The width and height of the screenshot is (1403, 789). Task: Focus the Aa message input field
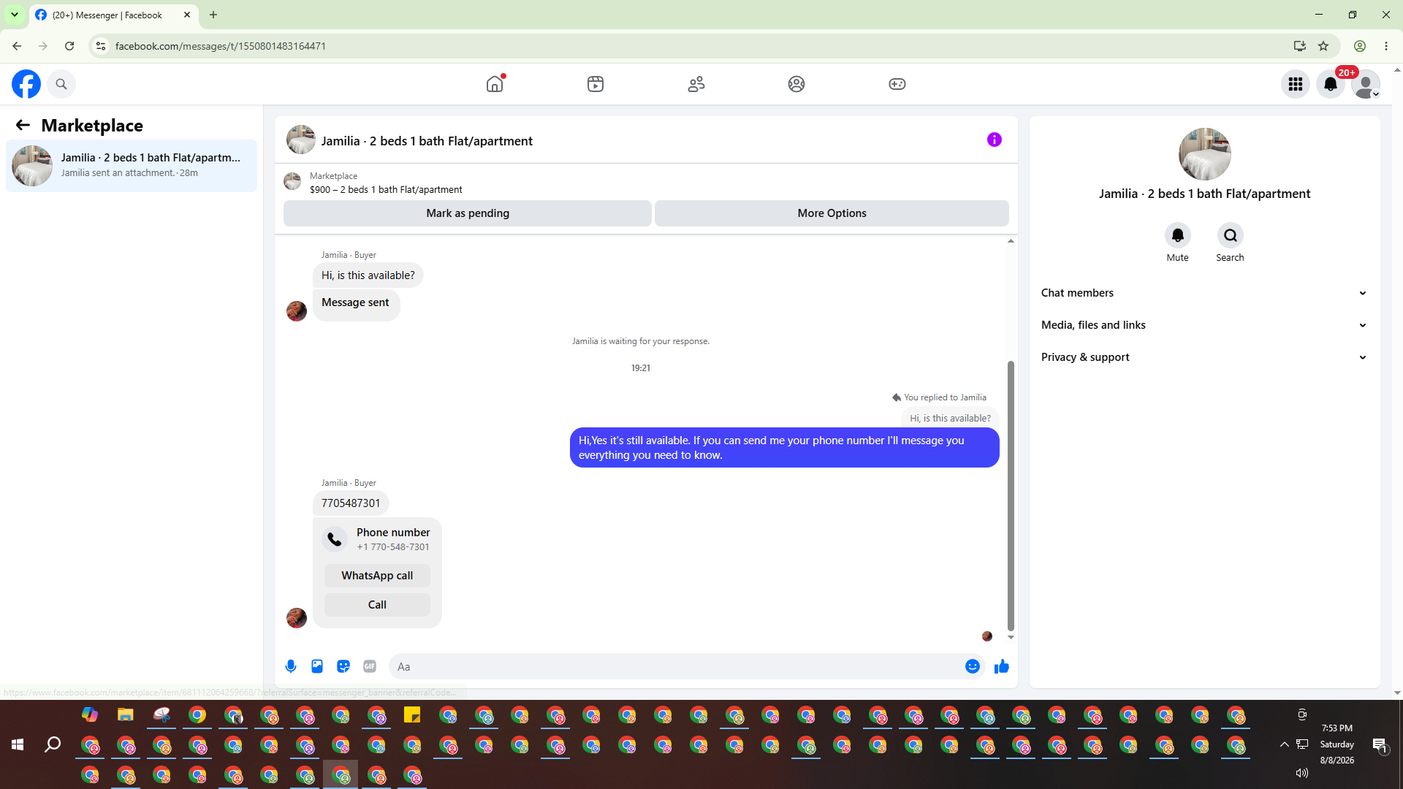tap(677, 666)
